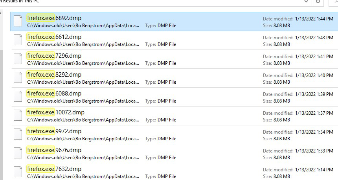Select file name firefox.exe.7632.dmp

point(54,169)
